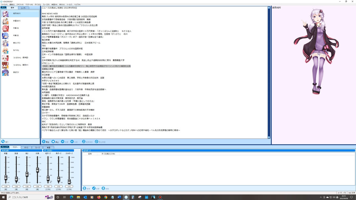Click the sentence-end pause (文末ポーズ) slider handle
This screenshot has height=200, width=356.
coord(69,181)
